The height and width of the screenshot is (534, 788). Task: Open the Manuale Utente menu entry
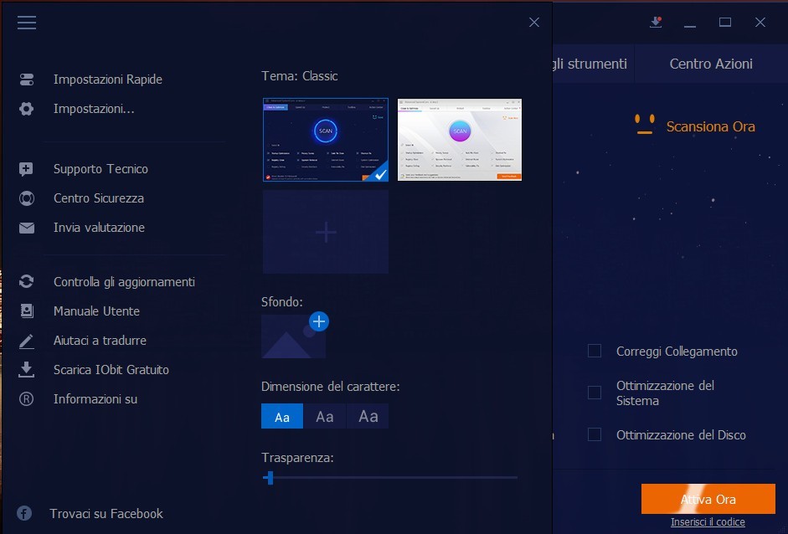[96, 311]
